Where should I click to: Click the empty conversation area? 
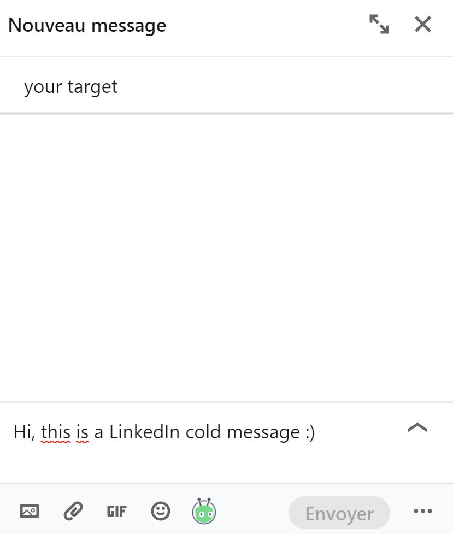pyautogui.click(x=226, y=257)
